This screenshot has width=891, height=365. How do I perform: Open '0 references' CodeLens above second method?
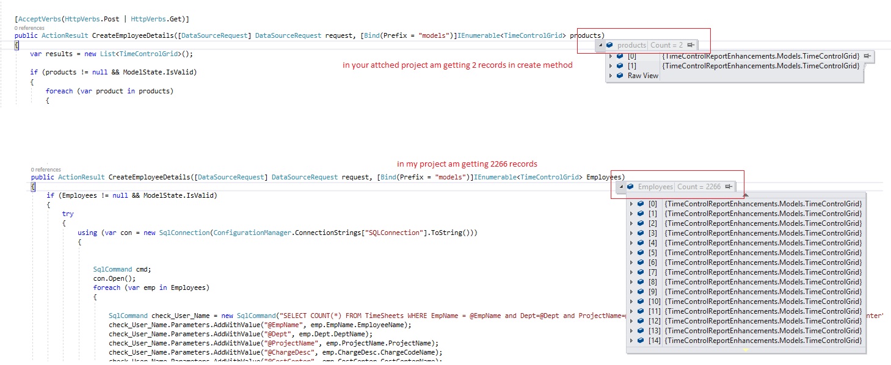coord(46,170)
